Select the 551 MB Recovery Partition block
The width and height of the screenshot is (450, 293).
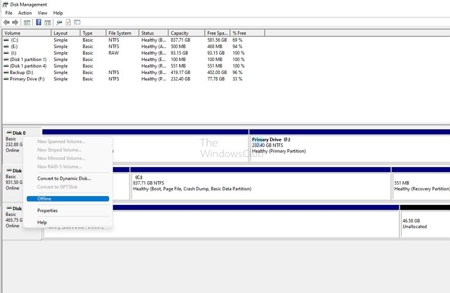(x=421, y=183)
